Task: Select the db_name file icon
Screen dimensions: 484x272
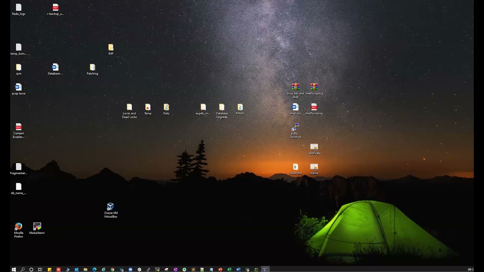Action: pos(19,187)
